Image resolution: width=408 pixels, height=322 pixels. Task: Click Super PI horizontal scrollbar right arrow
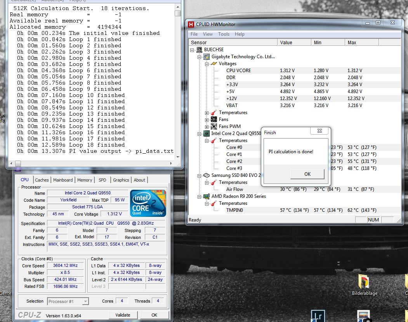[x=171, y=163]
